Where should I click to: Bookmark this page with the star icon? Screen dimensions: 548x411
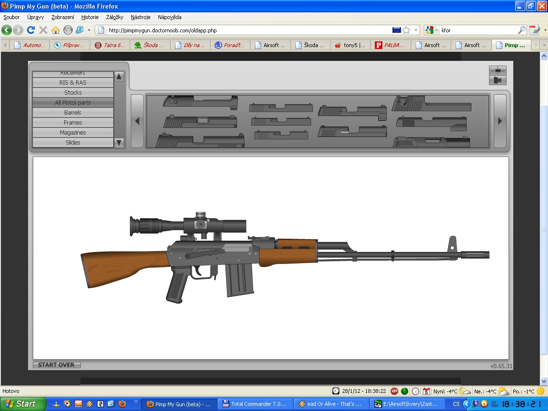coord(406,30)
